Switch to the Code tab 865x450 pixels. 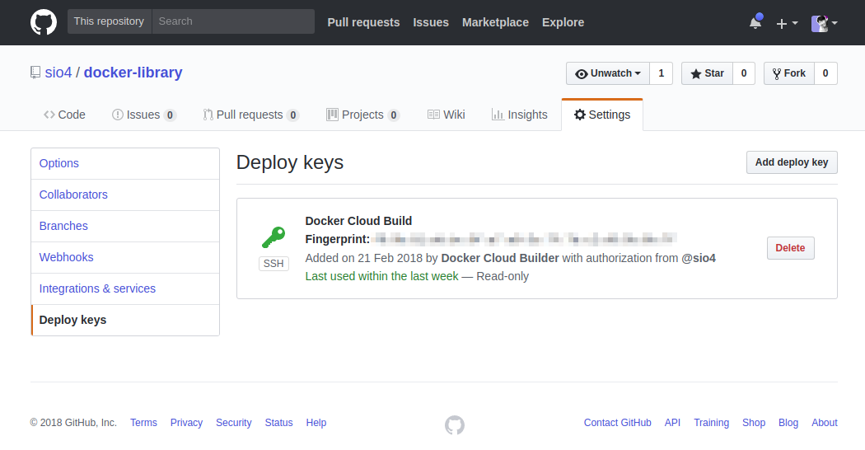pos(64,115)
